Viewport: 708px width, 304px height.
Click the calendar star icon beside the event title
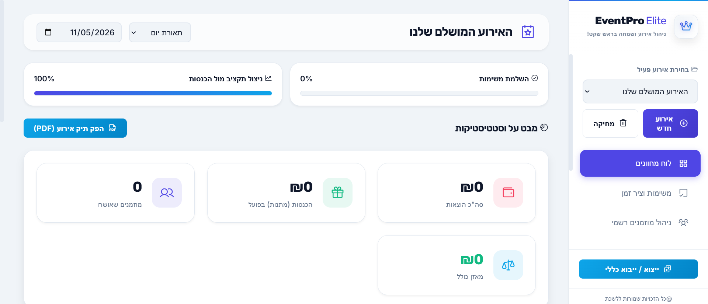coord(528,32)
